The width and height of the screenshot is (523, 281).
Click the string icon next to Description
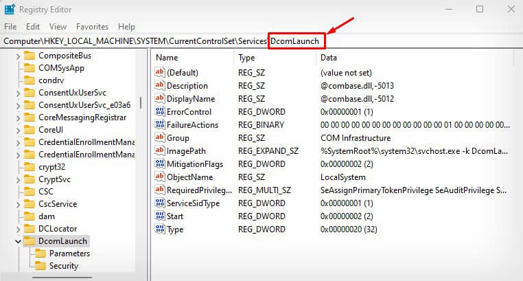pyautogui.click(x=160, y=85)
